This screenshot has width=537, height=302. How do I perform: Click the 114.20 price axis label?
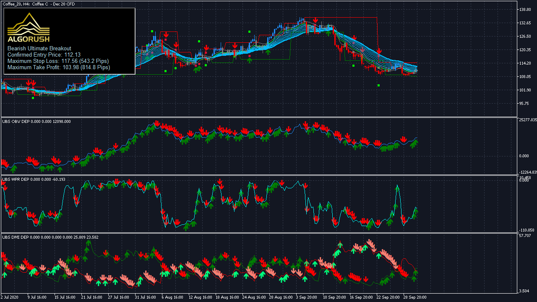click(525, 63)
